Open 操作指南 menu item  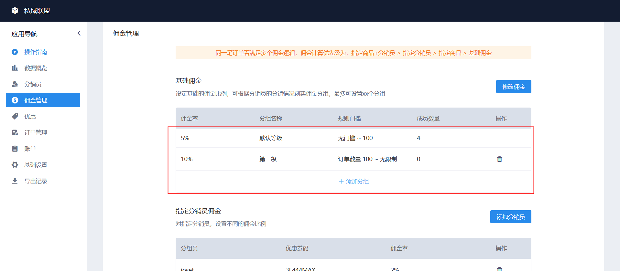[36, 52]
